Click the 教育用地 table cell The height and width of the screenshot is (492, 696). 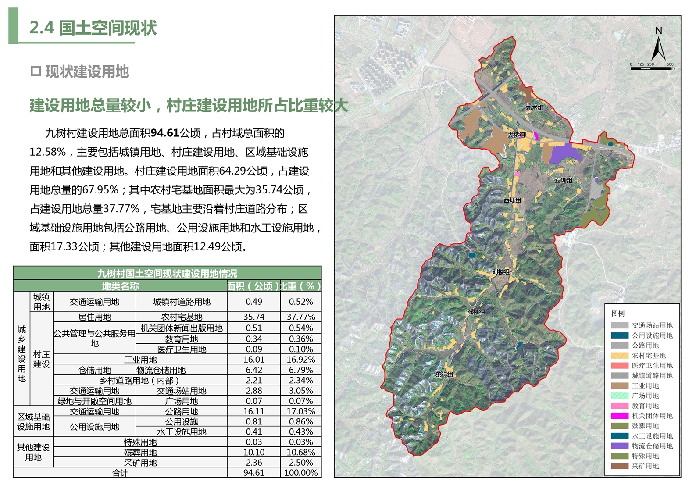(x=182, y=339)
